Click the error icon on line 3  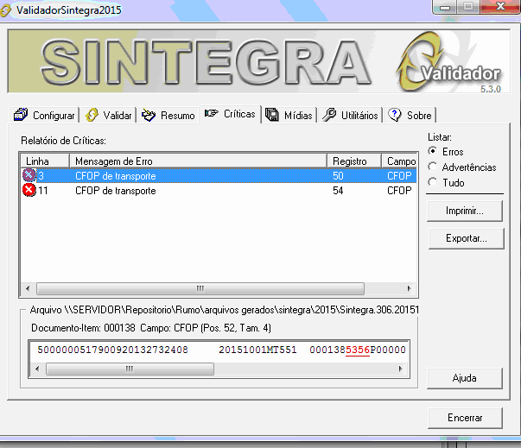29,175
